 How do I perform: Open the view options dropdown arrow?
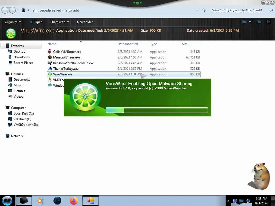tap(250, 22)
